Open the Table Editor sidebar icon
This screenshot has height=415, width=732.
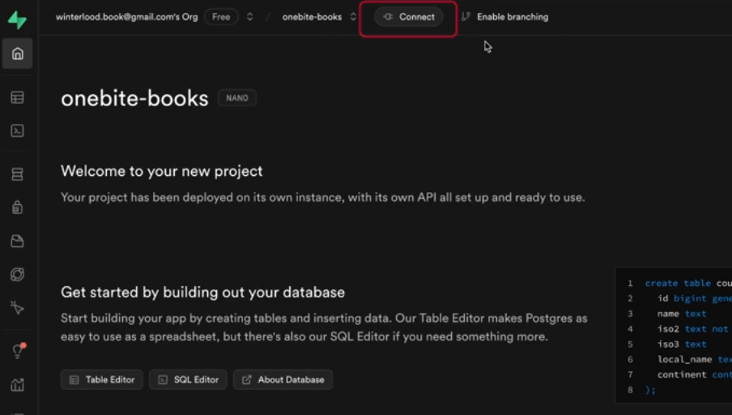[17, 97]
